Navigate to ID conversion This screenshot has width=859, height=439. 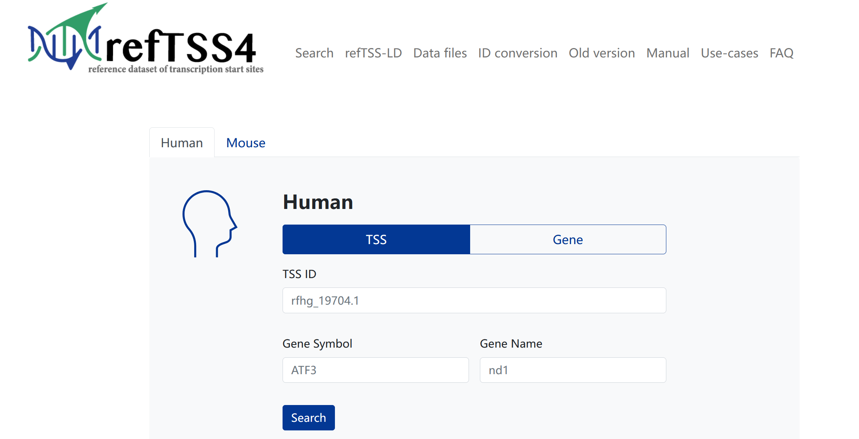pyautogui.click(x=517, y=53)
